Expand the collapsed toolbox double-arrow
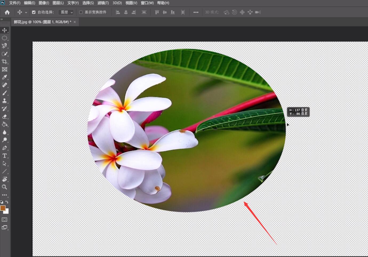The width and height of the screenshot is (368, 257). coord(2,19)
